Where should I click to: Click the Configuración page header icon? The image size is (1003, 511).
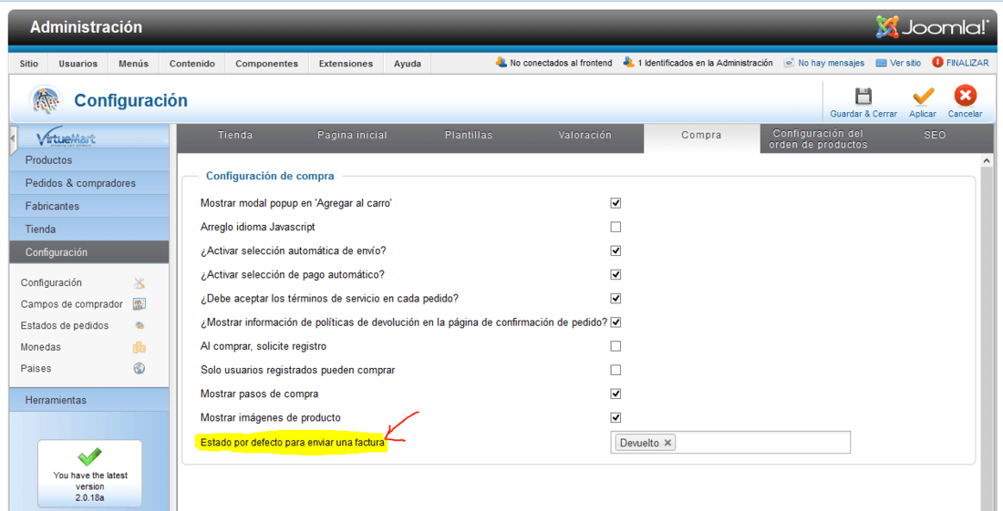45,101
